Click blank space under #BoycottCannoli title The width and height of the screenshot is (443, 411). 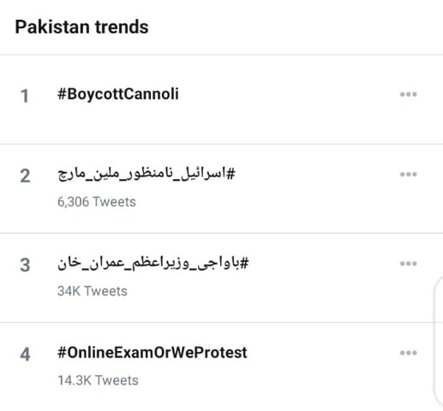(x=200, y=122)
